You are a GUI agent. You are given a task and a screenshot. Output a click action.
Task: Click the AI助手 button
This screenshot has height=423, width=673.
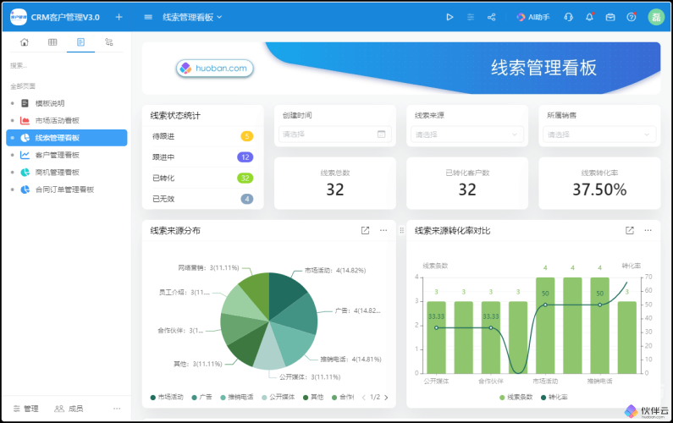533,17
